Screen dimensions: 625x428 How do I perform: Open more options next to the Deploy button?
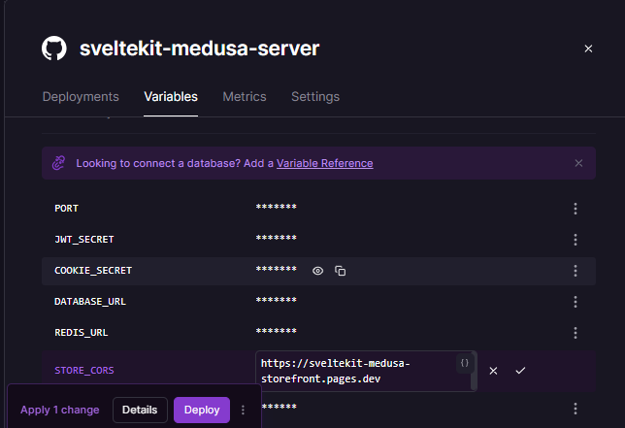pyautogui.click(x=243, y=411)
